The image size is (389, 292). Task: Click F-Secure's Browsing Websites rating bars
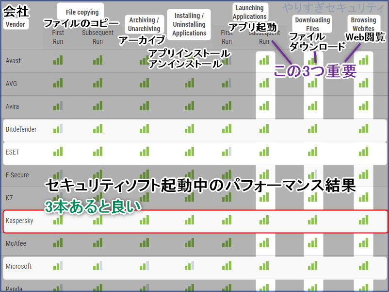(x=363, y=174)
